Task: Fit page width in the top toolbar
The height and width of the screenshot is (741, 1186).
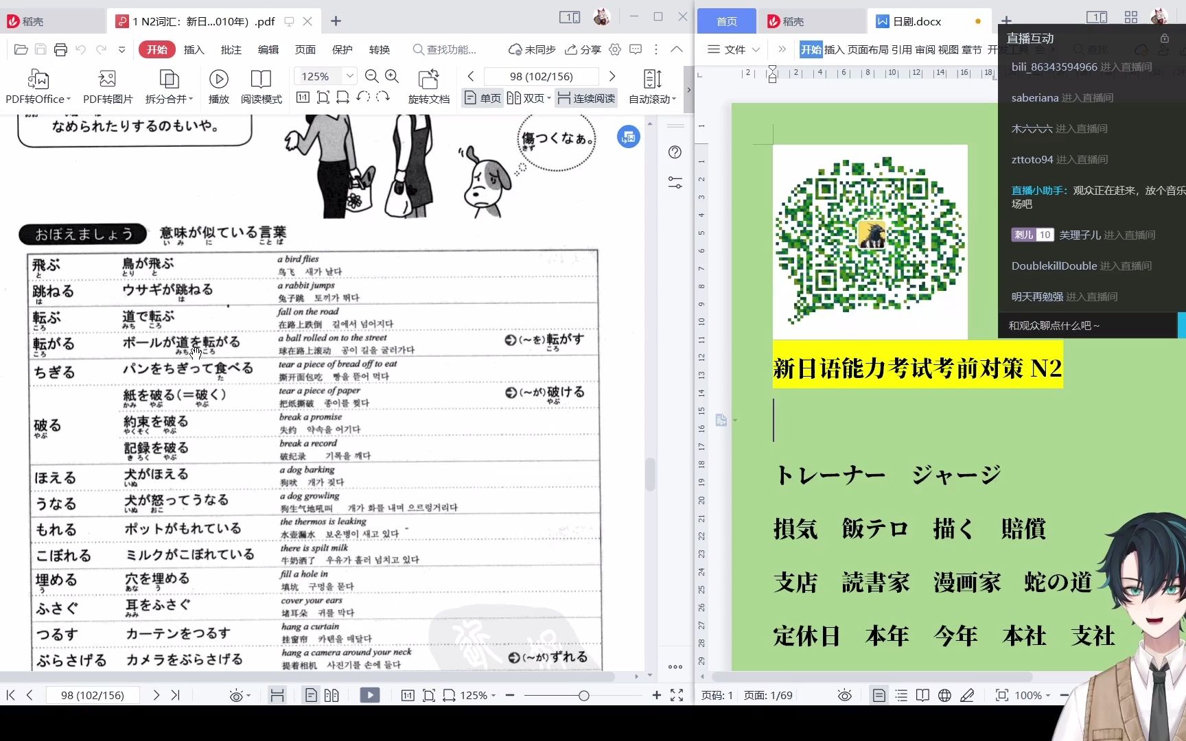Action: click(x=342, y=97)
